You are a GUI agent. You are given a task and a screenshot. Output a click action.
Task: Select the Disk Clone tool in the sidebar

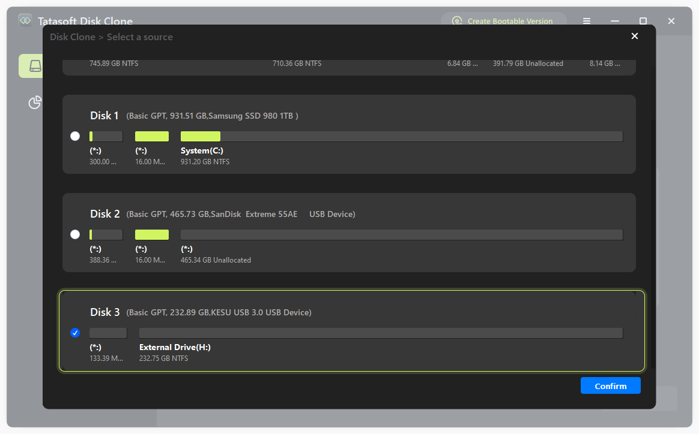(x=34, y=66)
